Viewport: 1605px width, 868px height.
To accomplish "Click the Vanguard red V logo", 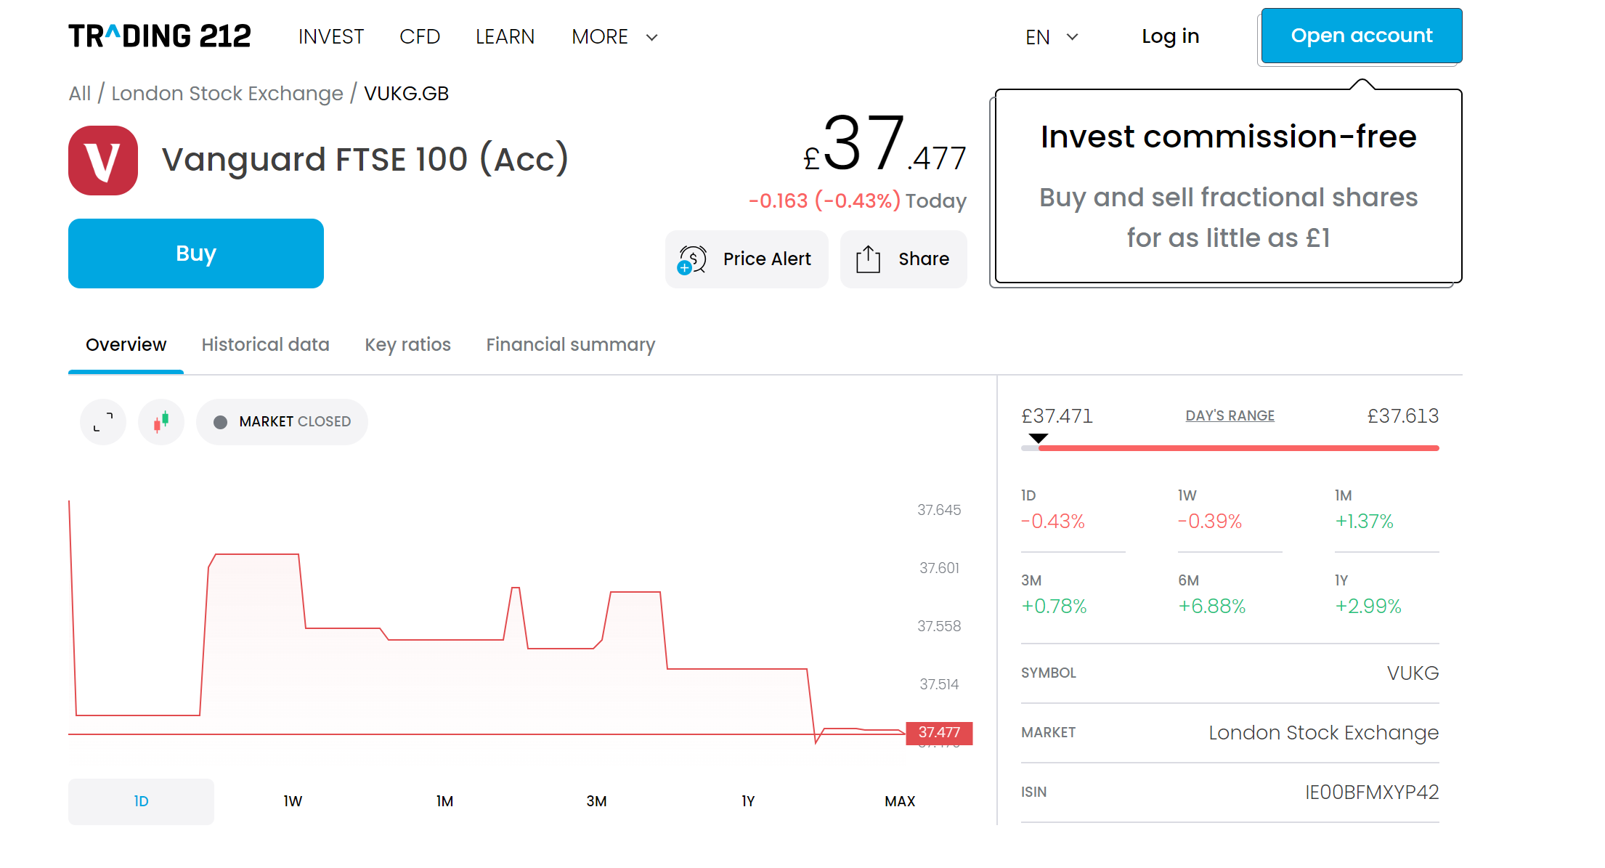I will coord(103,161).
